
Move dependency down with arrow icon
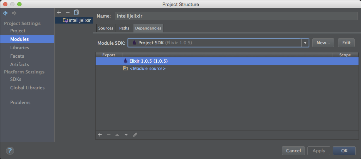point(126,135)
